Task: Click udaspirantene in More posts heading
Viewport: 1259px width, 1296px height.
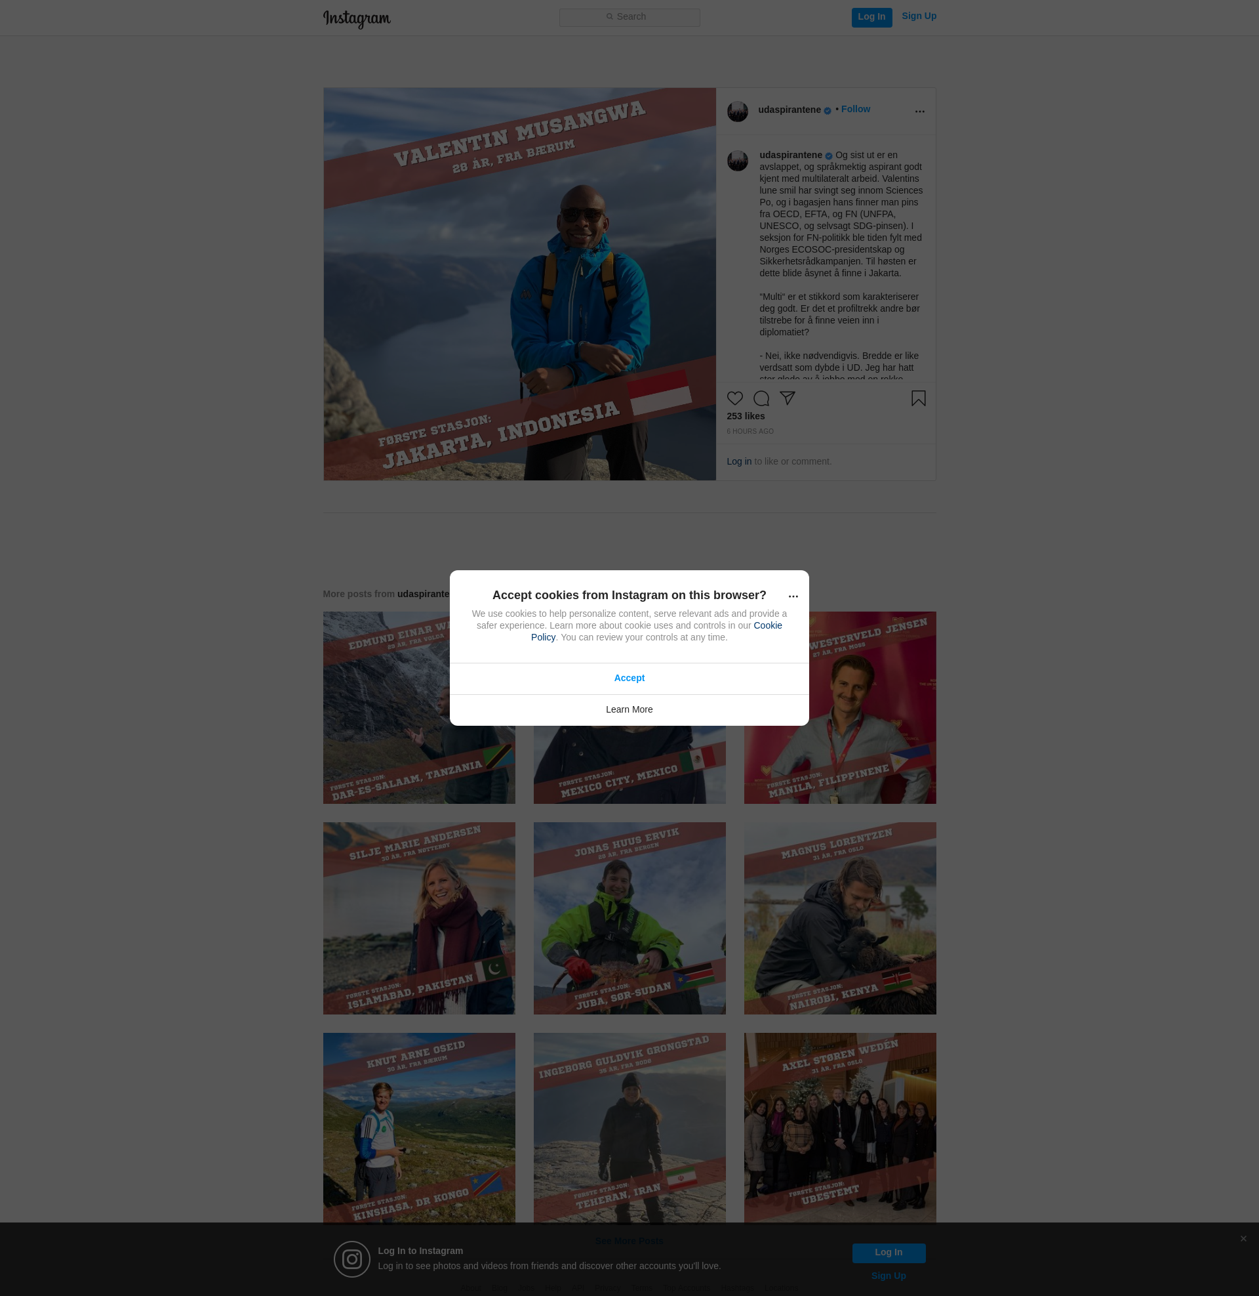Action: click(423, 594)
